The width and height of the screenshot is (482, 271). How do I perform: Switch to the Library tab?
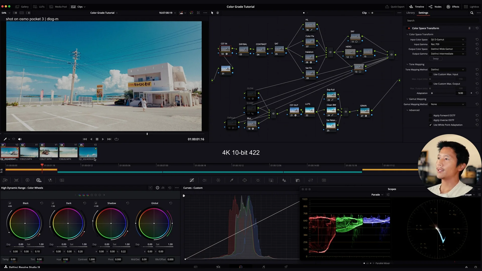pyautogui.click(x=410, y=13)
